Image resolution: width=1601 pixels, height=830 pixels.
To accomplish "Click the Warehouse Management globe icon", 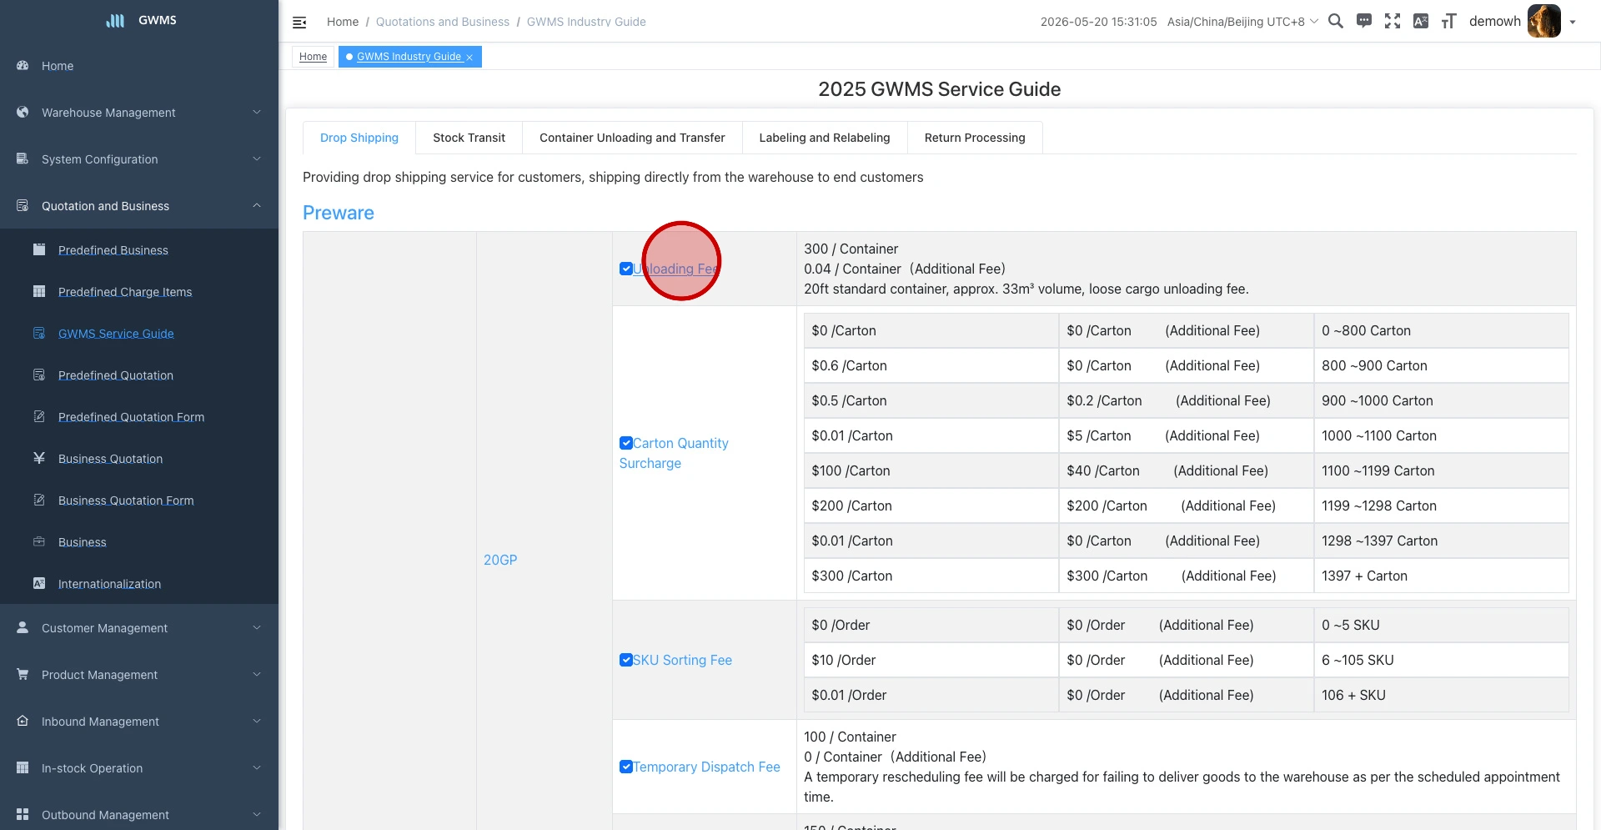I will point(23,112).
